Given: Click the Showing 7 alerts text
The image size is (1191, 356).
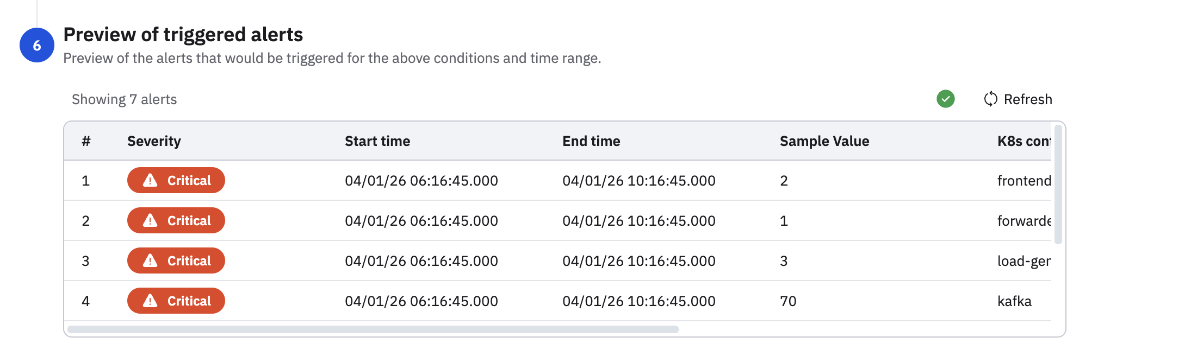Looking at the screenshot, I should pyautogui.click(x=125, y=99).
